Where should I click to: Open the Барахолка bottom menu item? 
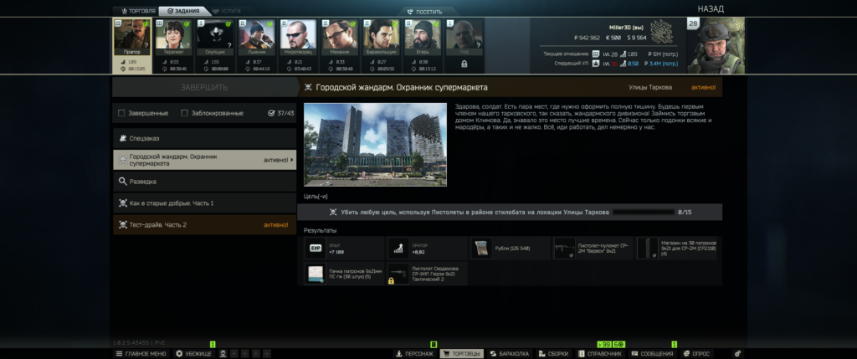tap(507, 354)
